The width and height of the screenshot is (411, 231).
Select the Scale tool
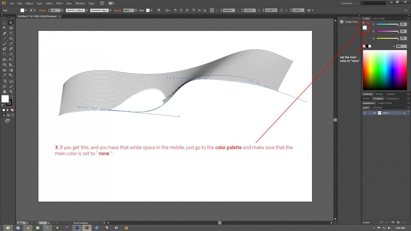click(11, 54)
